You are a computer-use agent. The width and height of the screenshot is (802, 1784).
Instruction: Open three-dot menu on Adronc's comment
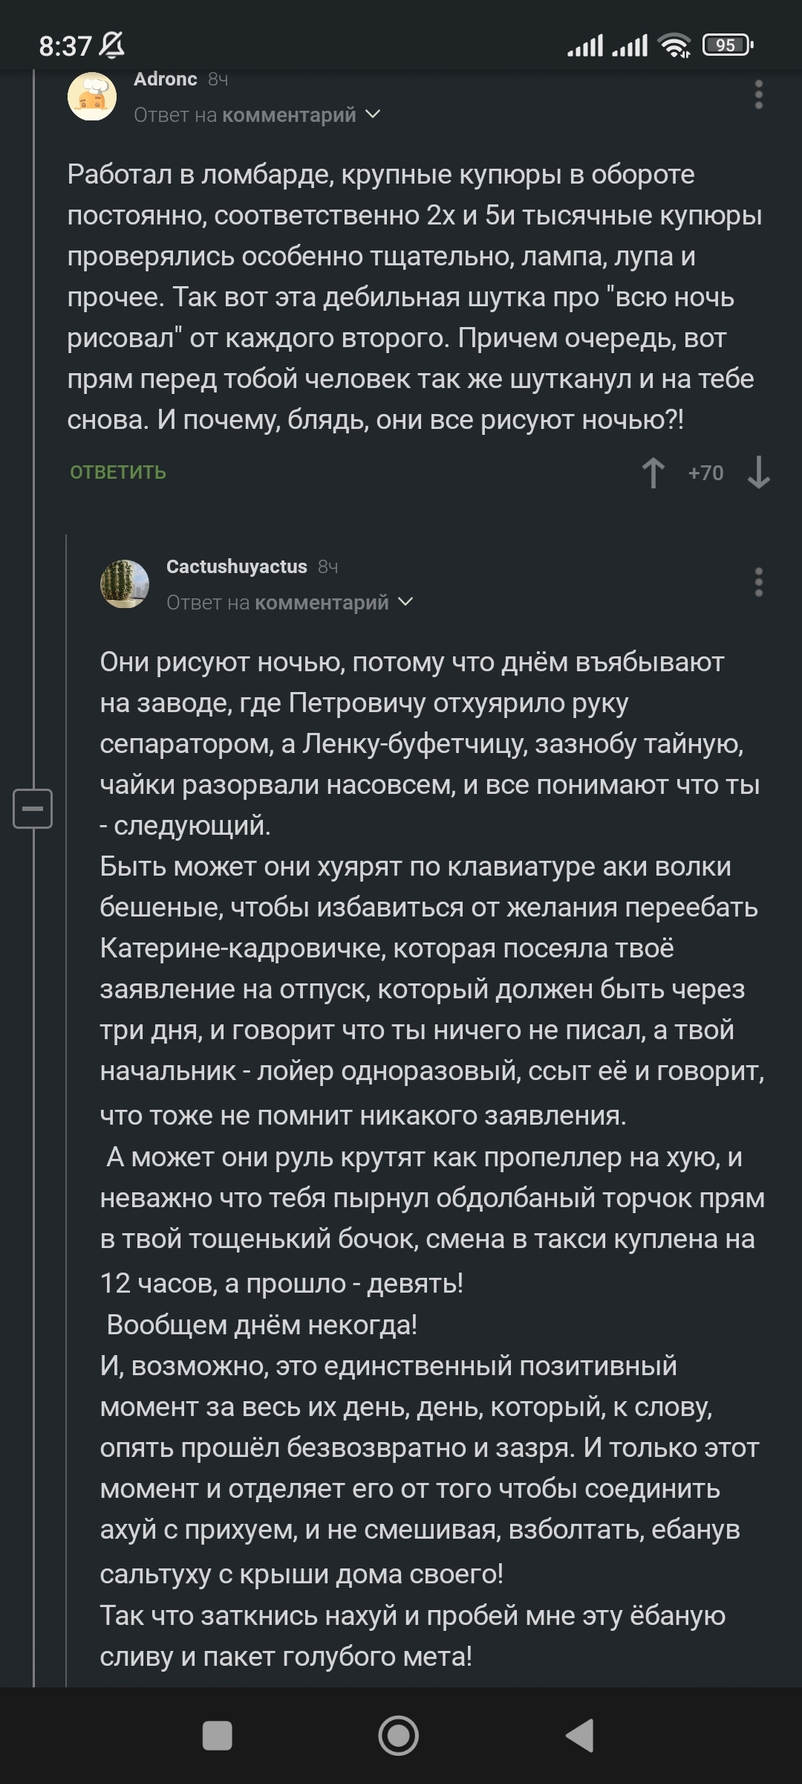[x=758, y=95]
